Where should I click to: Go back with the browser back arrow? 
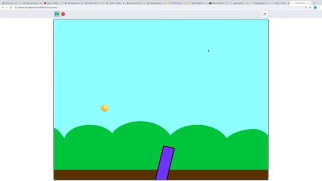(3, 8)
